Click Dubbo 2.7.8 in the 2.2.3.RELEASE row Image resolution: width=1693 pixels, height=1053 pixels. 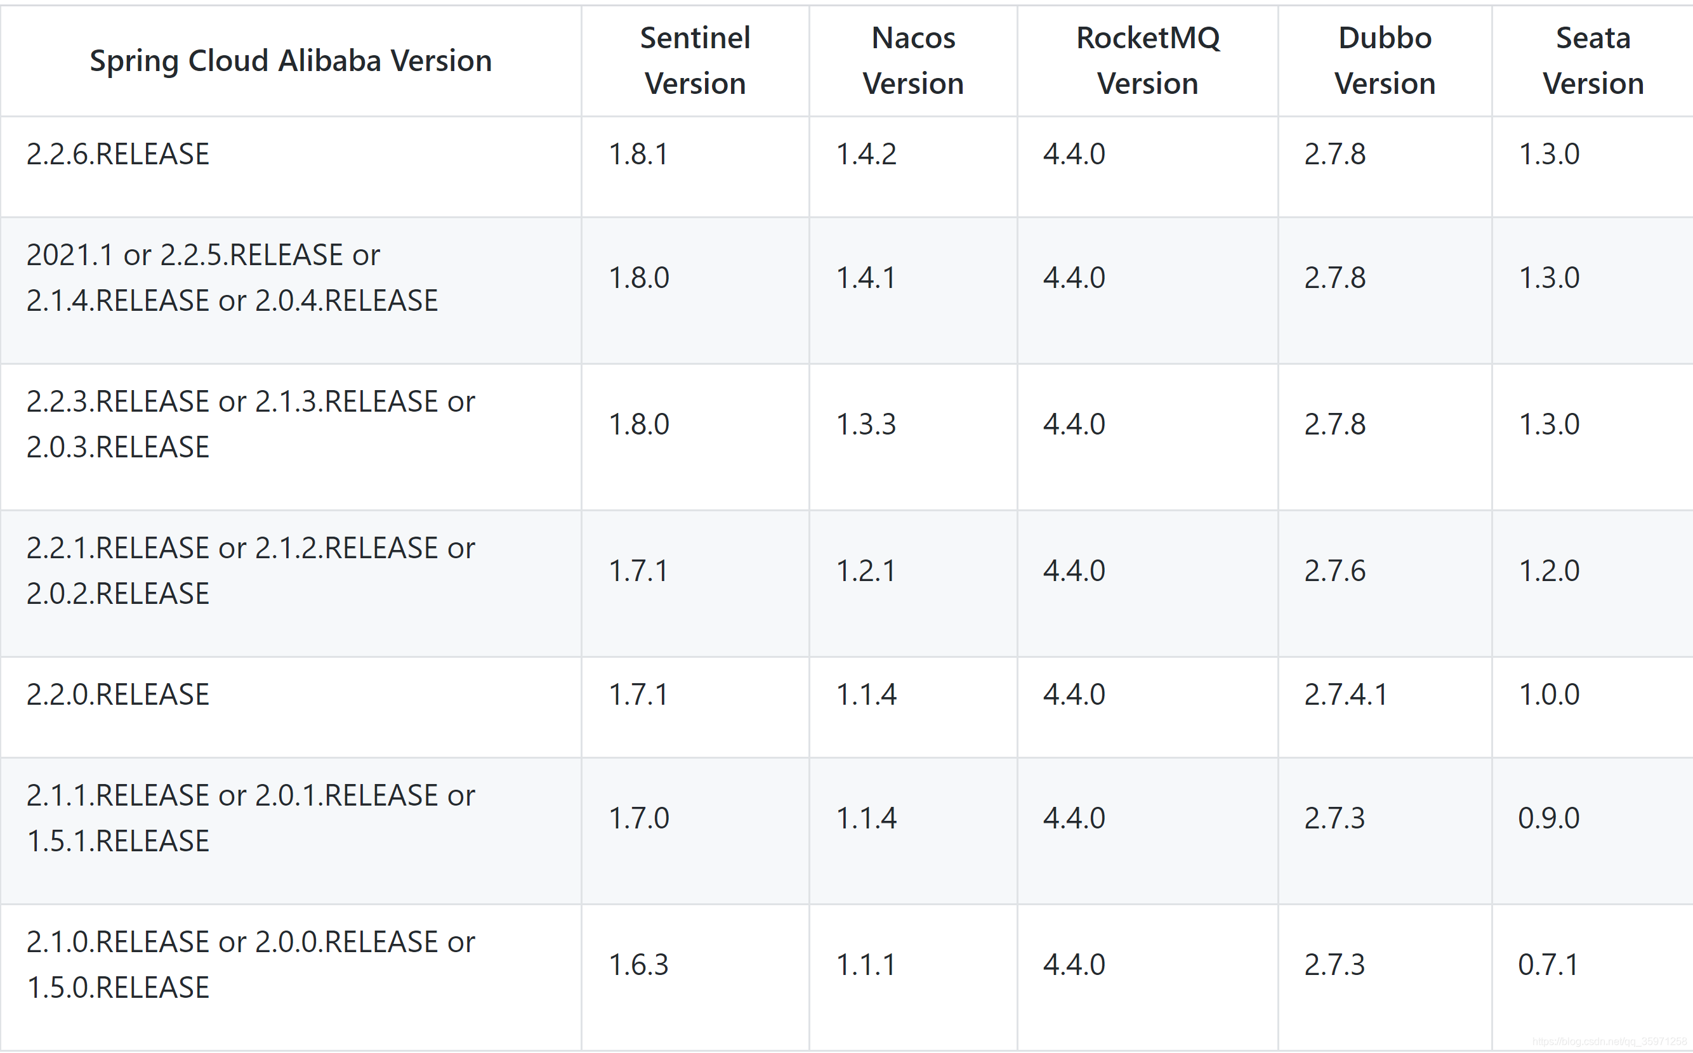tap(1335, 424)
